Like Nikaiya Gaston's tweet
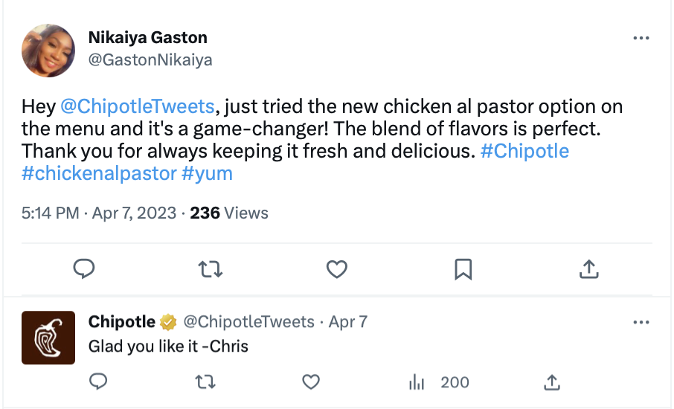 (337, 269)
